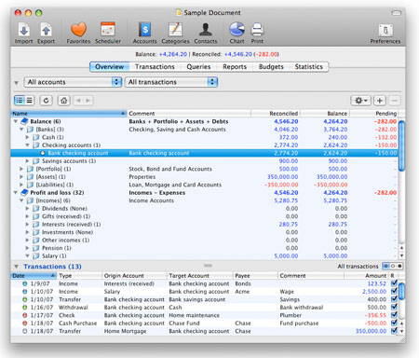Switch to outline list view icon
Screen dimensions: 419x358
[20, 101]
